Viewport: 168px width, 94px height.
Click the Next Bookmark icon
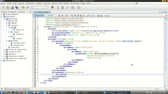(91, 16)
